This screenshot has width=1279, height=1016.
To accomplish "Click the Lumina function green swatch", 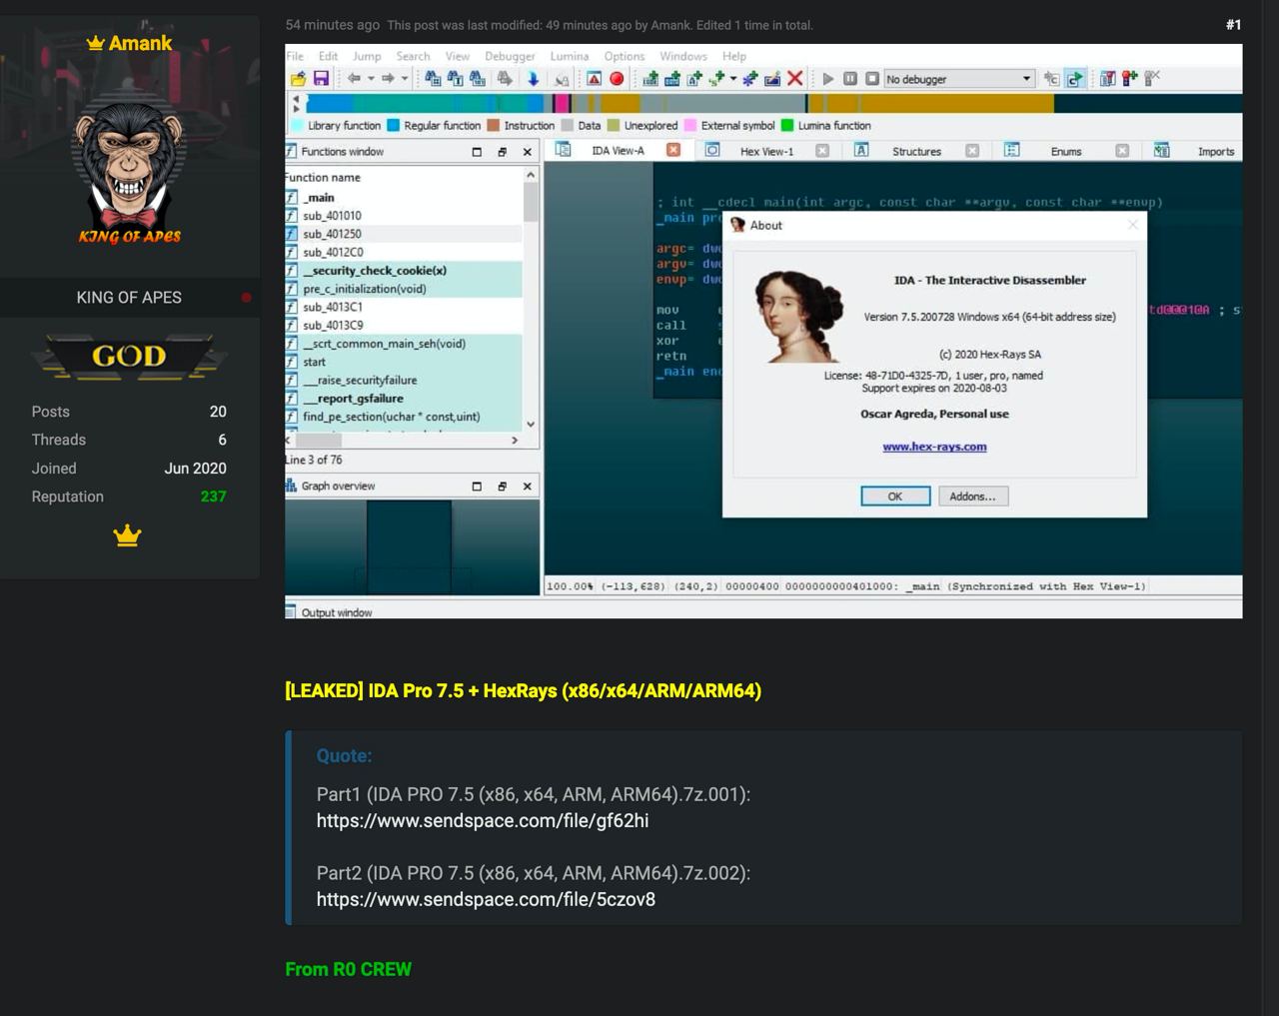I will pyautogui.click(x=787, y=126).
